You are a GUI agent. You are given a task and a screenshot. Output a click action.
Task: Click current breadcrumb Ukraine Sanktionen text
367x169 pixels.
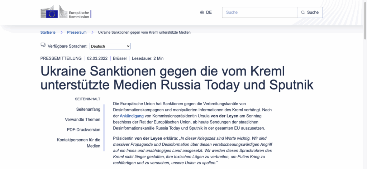pyautogui.click(x=144, y=32)
